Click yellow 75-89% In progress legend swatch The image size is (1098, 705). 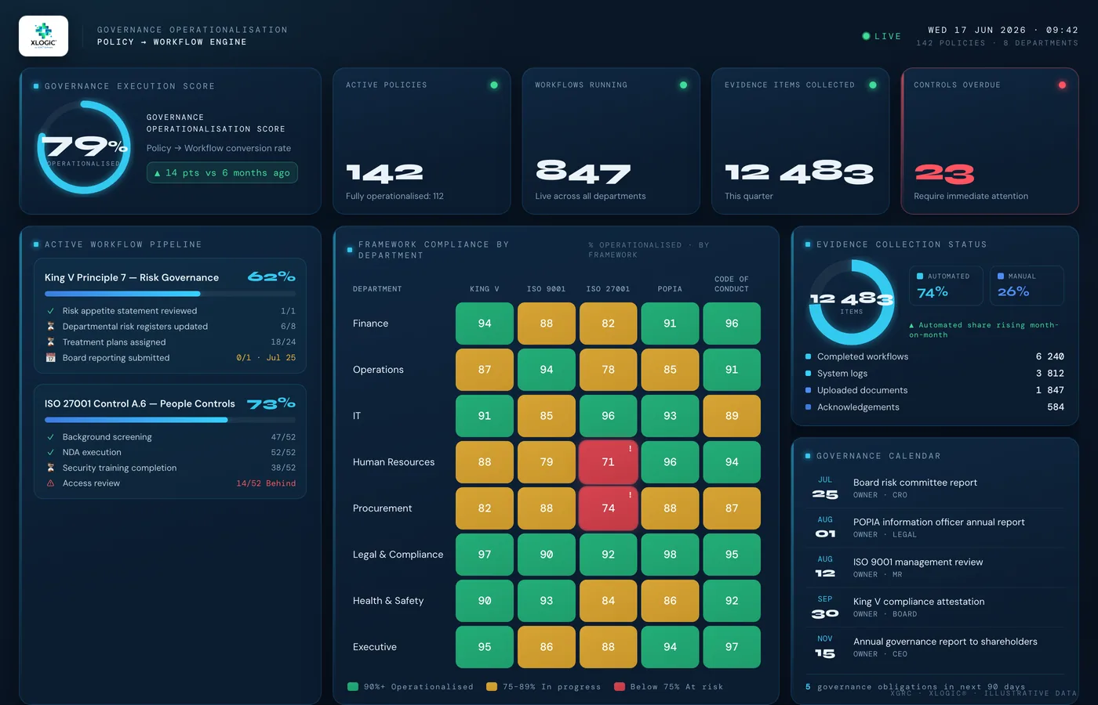492,687
